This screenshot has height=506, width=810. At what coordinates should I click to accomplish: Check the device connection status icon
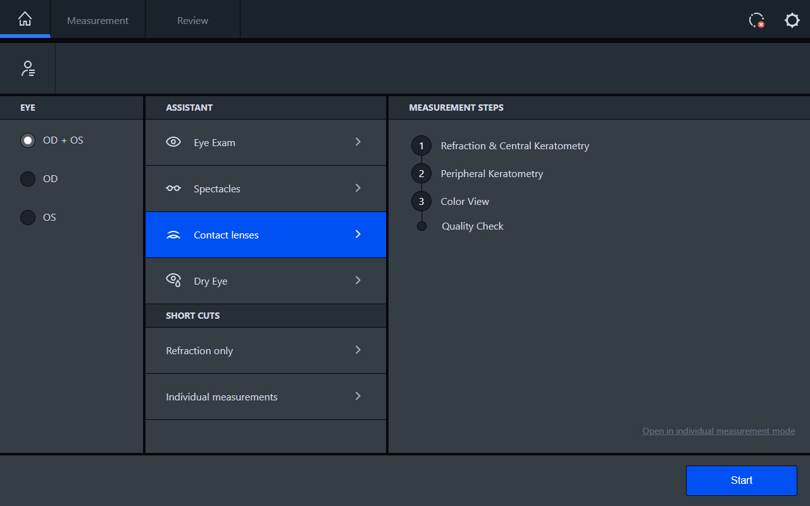(x=756, y=20)
